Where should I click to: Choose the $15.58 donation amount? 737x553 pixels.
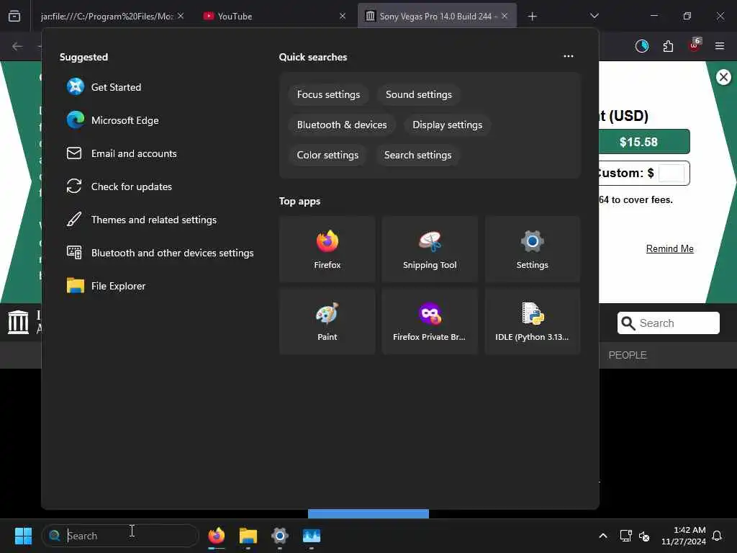point(643,142)
